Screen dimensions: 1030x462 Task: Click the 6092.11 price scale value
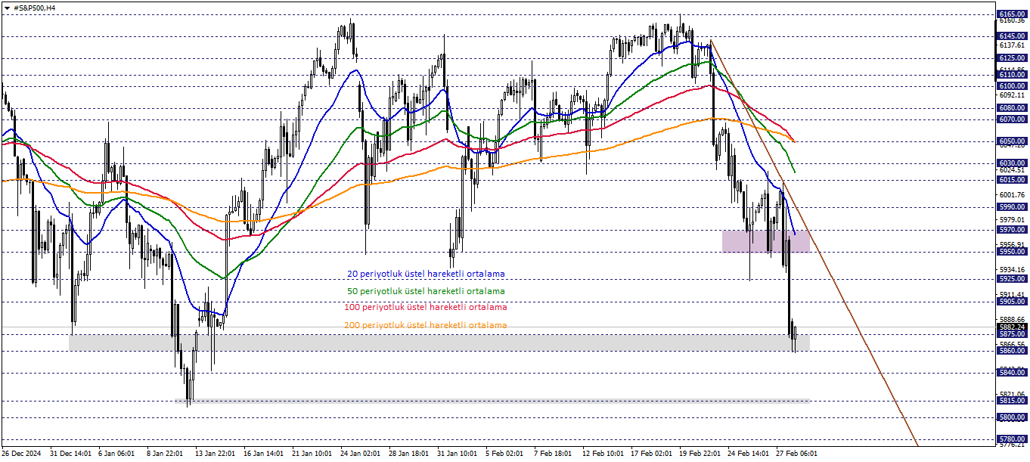(x=1012, y=96)
